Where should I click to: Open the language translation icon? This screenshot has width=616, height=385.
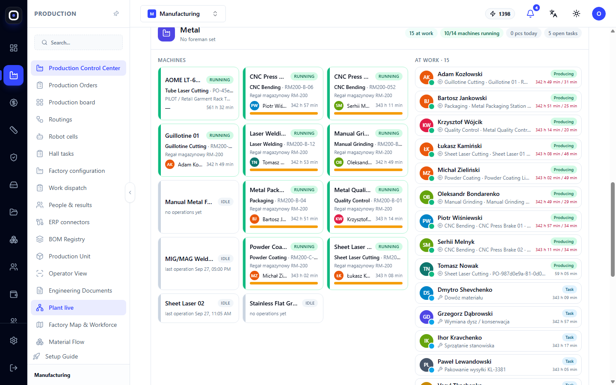pyautogui.click(x=553, y=14)
